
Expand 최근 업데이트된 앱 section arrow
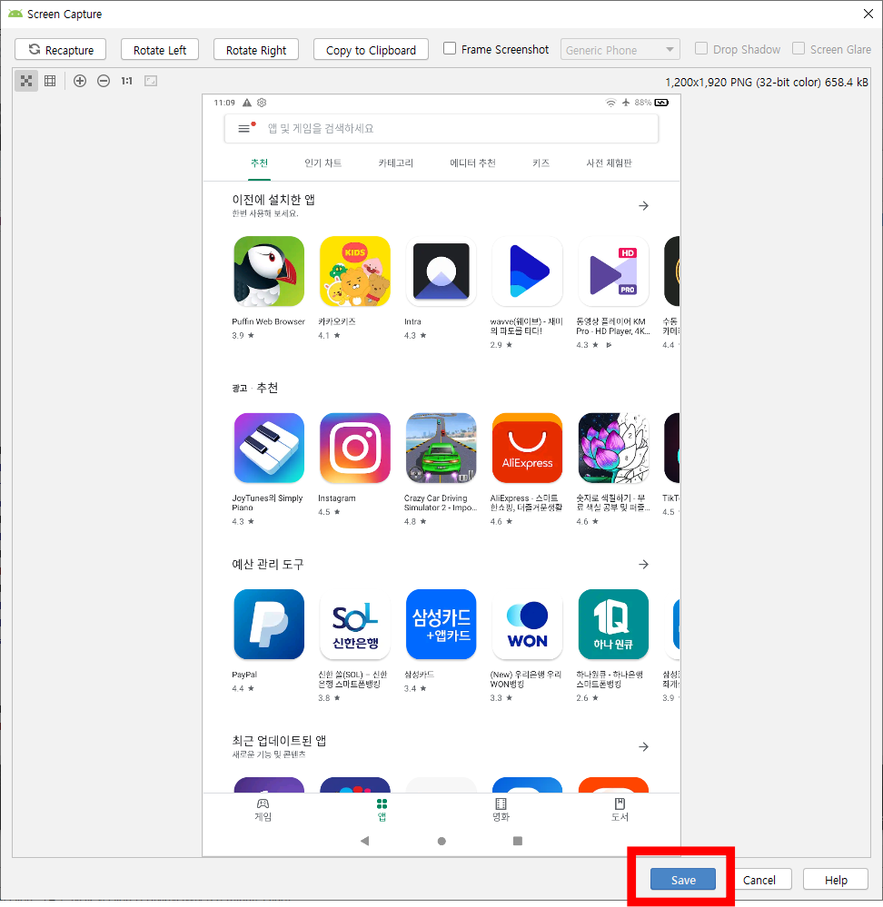click(x=643, y=747)
